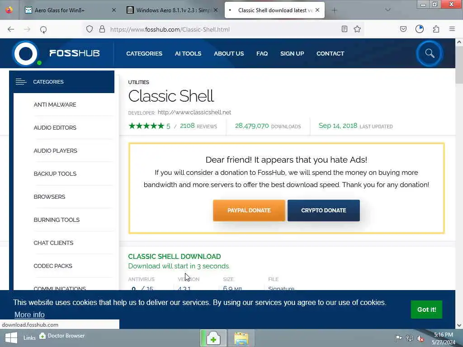Open the extensions puzzle icon
The height and width of the screenshot is (347, 463).
pyautogui.click(x=436, y=29)
